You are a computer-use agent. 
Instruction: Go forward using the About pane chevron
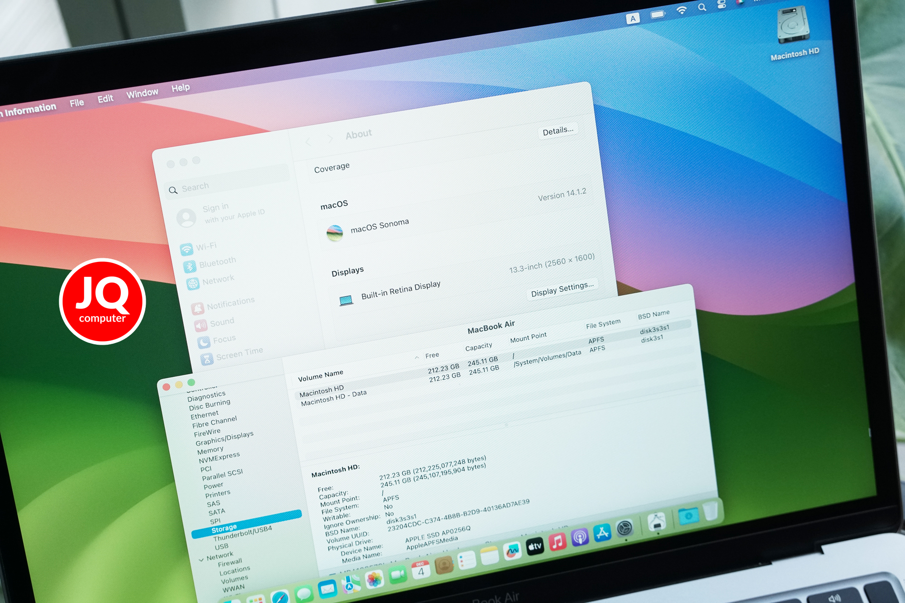click(330, 138)
